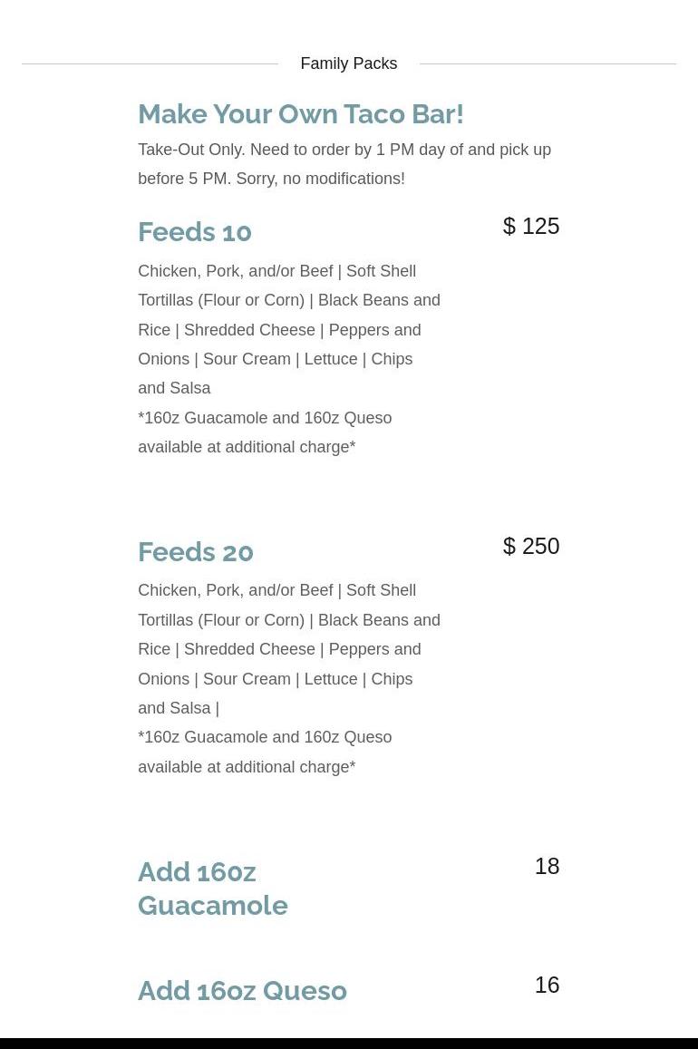Screen dimensions: 698x1049
Task: Click the Family Packs section header
Action: [348, 63]
